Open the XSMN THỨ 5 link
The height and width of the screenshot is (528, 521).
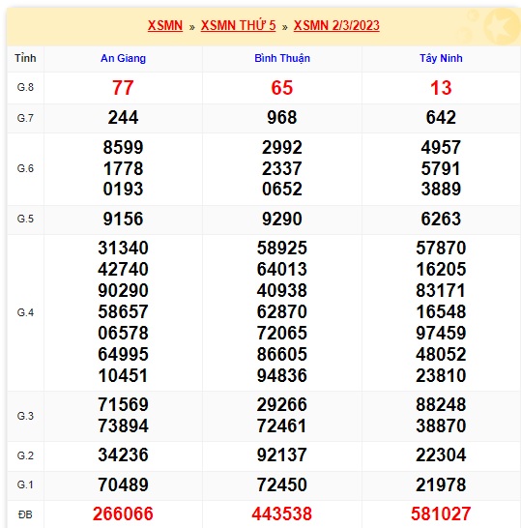click(239, 25)
